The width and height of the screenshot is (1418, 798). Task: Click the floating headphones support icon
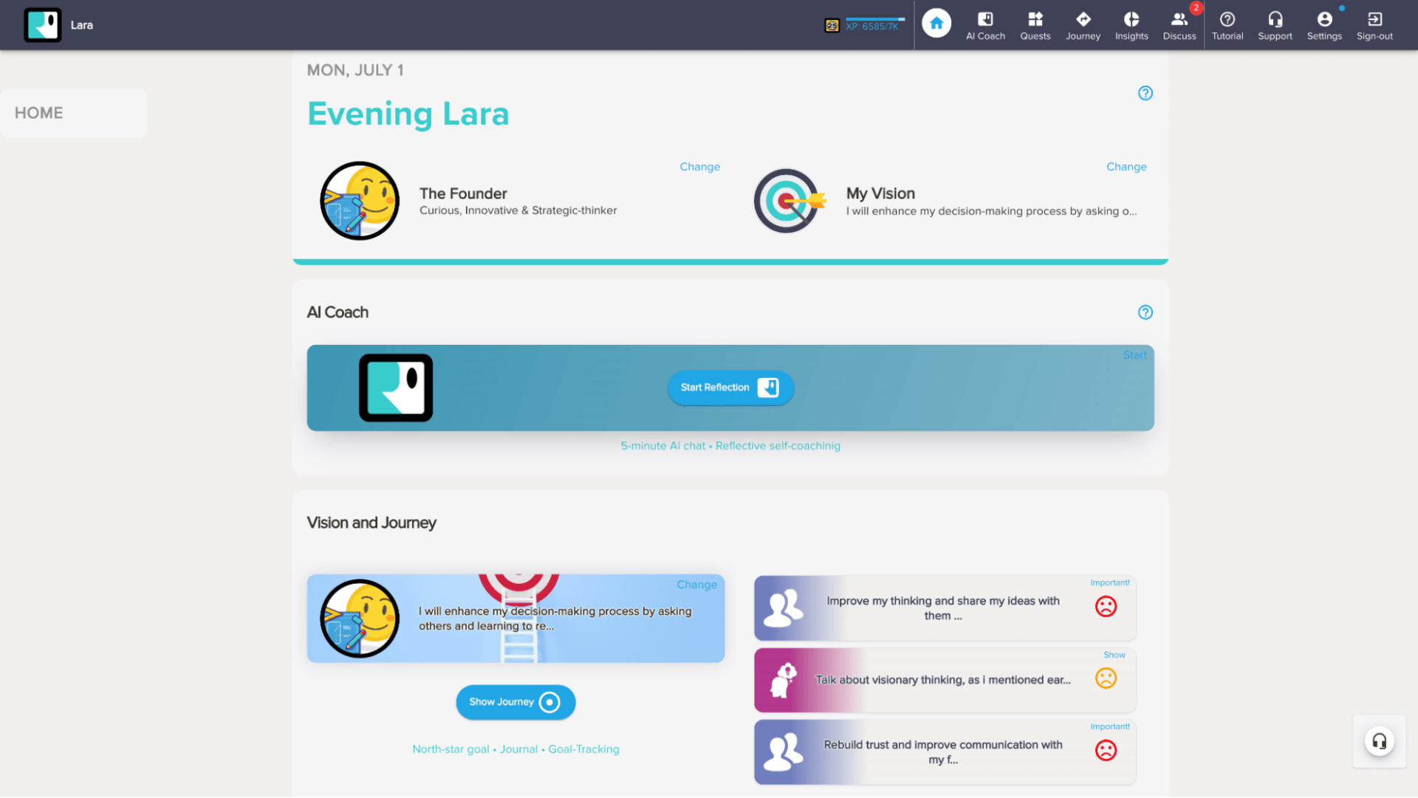tap(1380, 742)
